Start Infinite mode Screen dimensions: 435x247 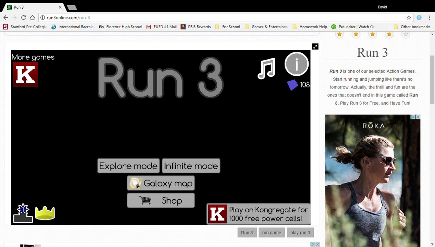click(191, 166)
